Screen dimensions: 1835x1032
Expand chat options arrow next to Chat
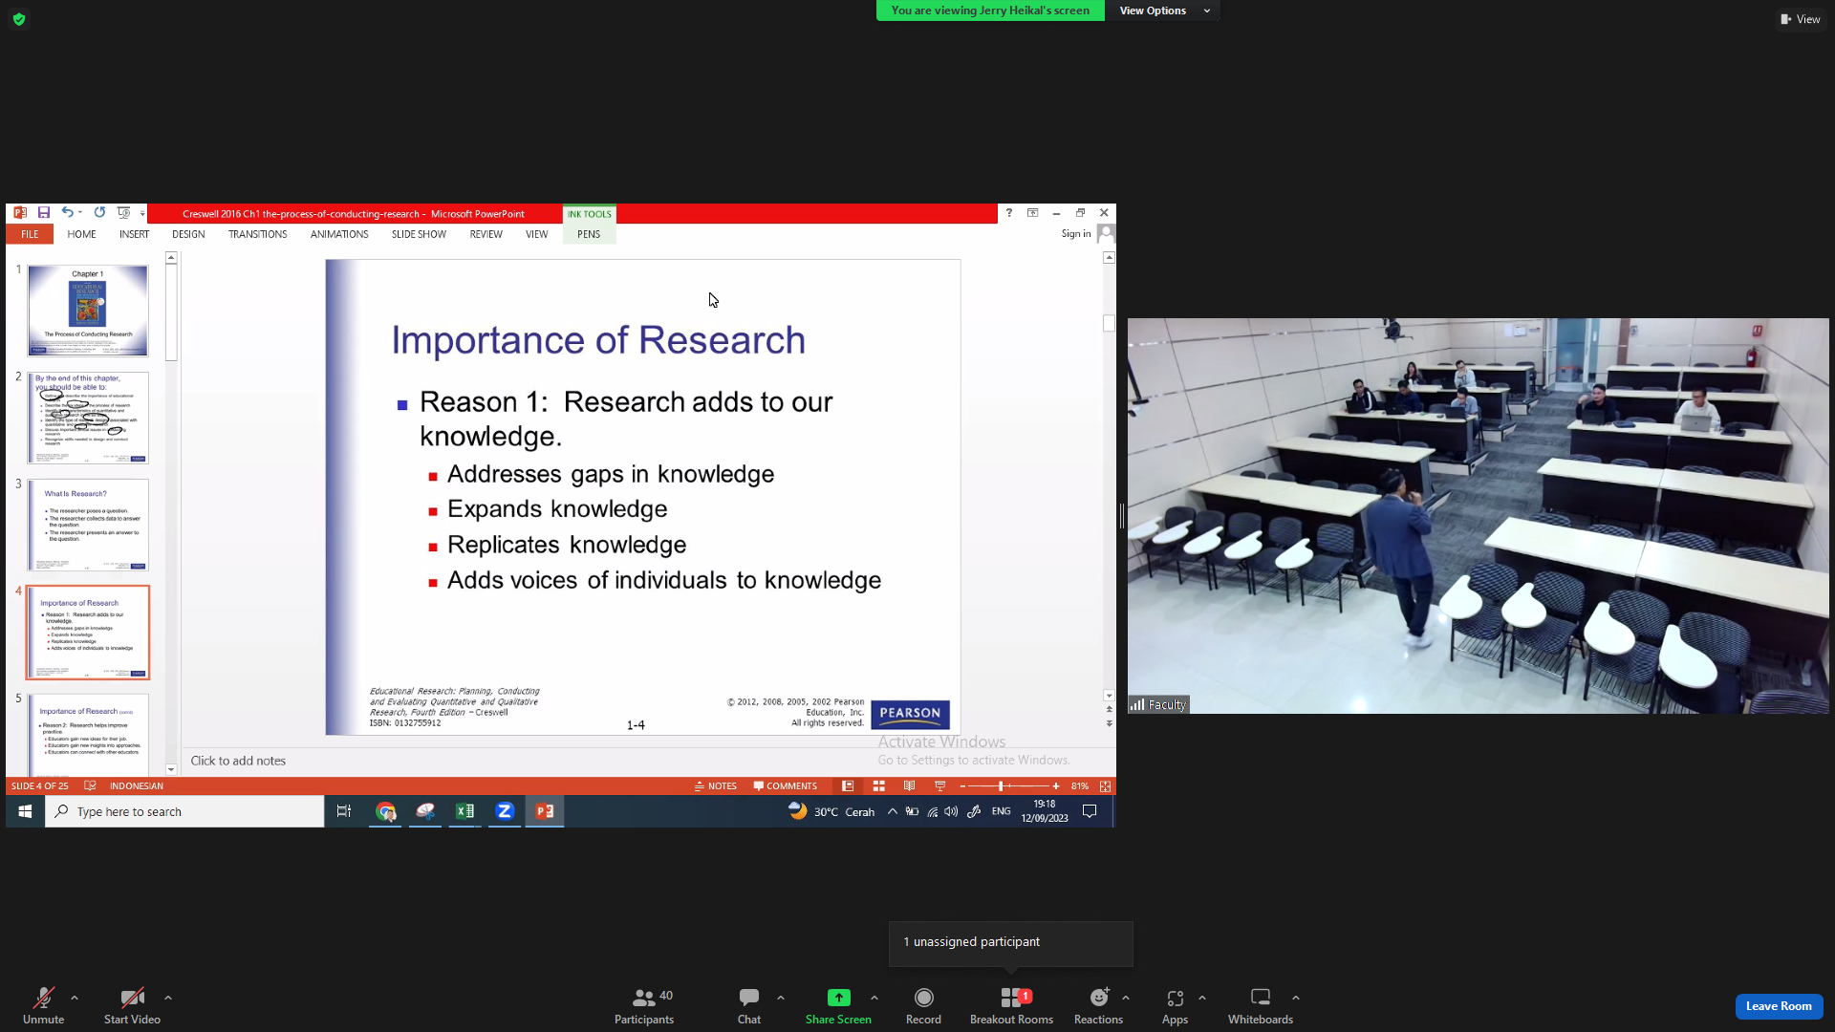pyautogui.click(x=781, y=998)
